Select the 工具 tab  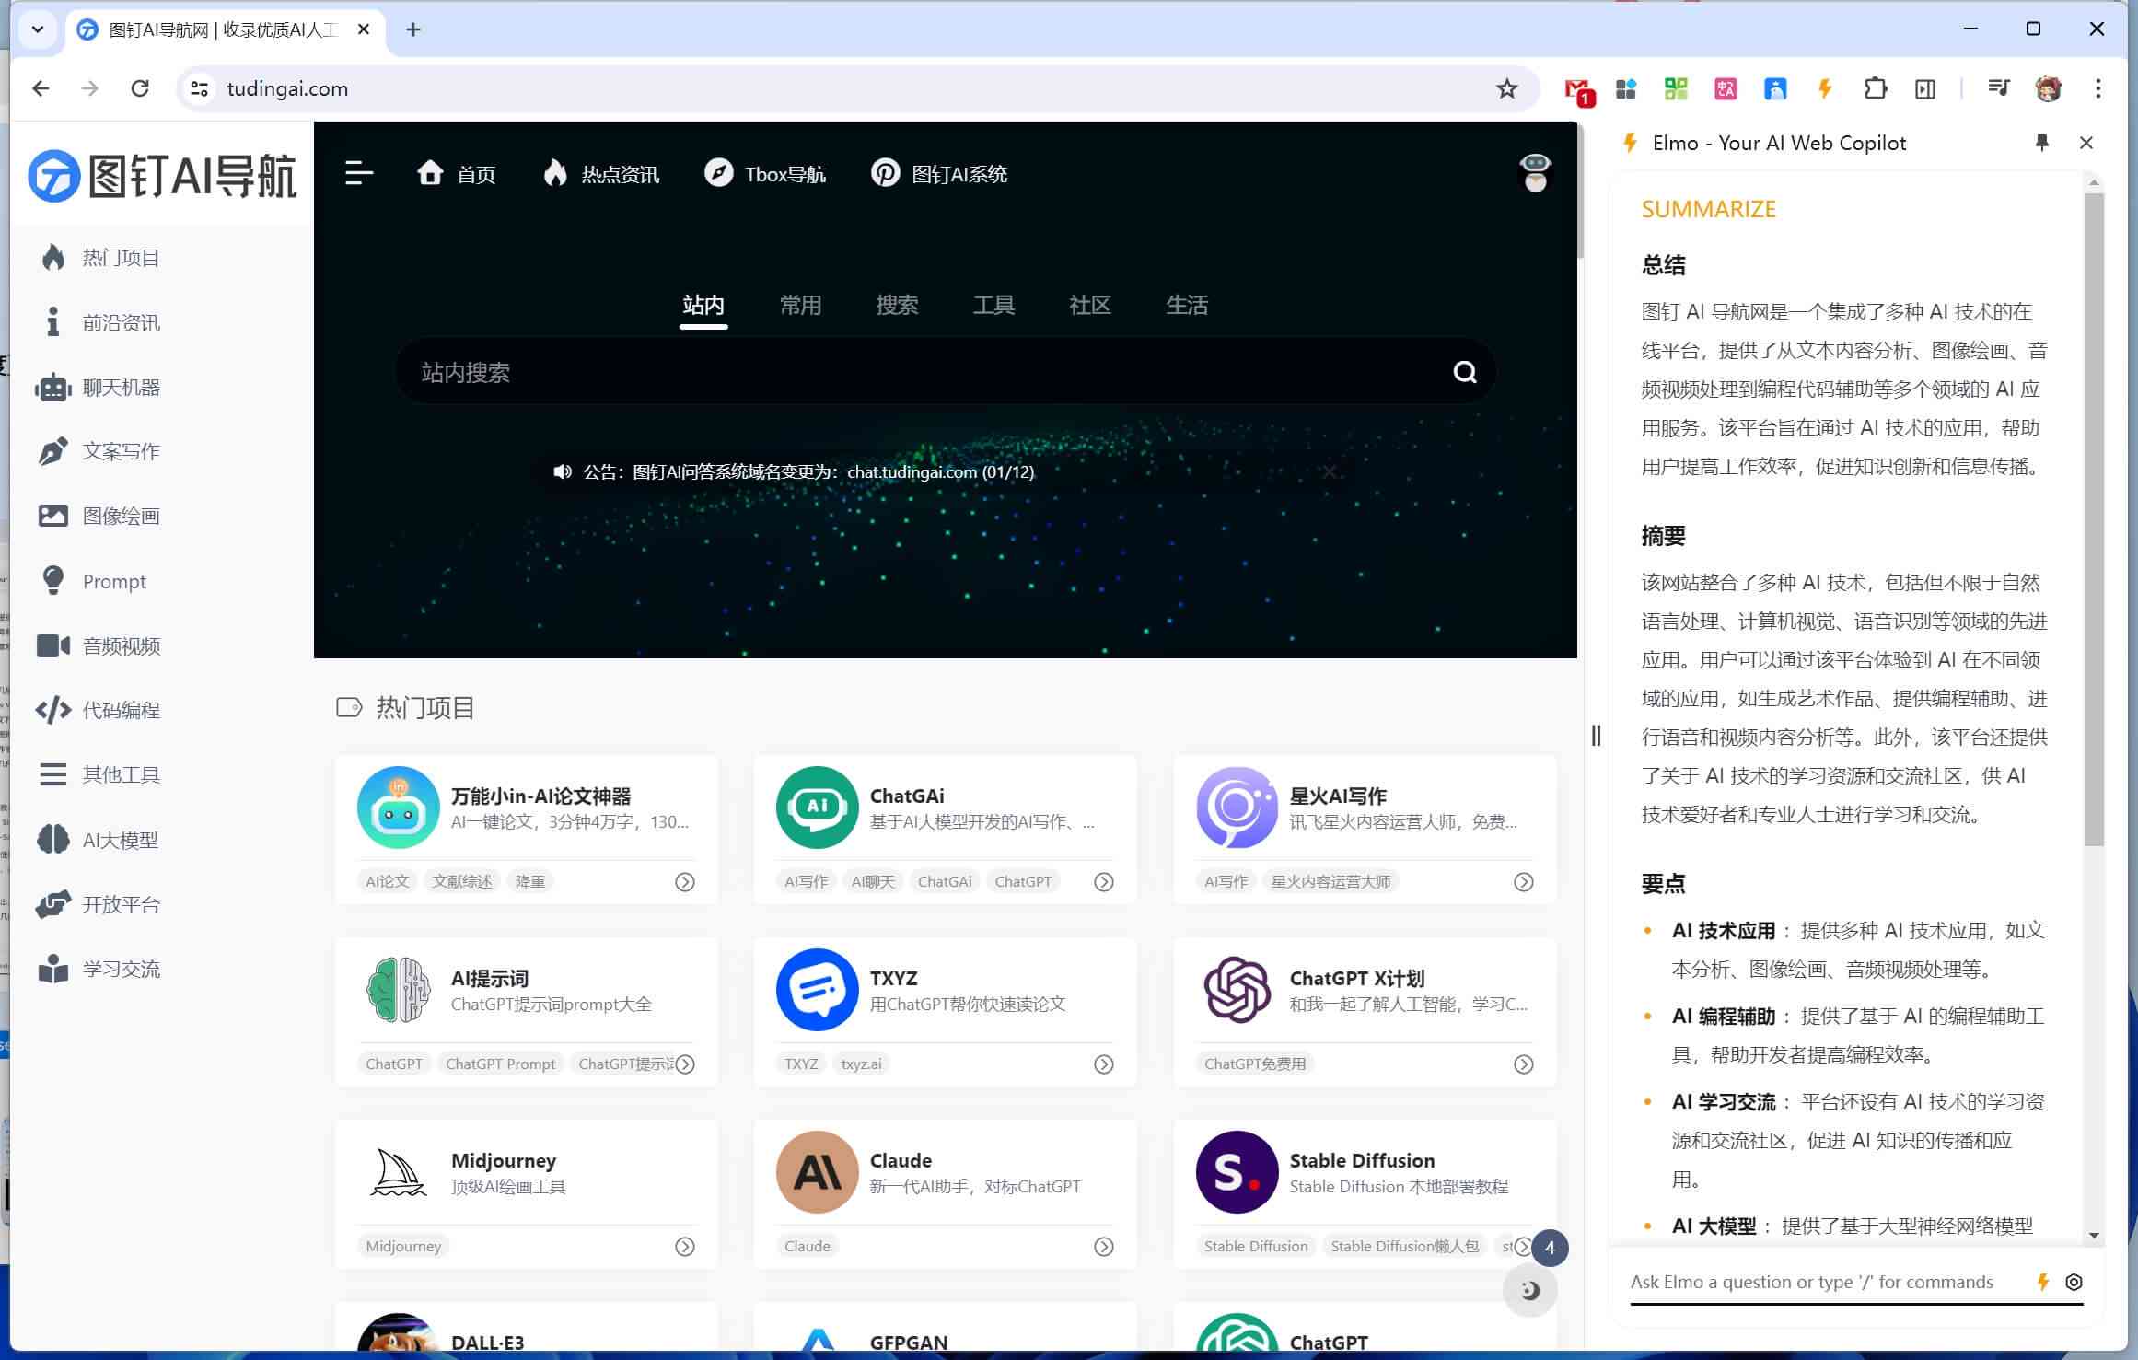coord(993,304)
